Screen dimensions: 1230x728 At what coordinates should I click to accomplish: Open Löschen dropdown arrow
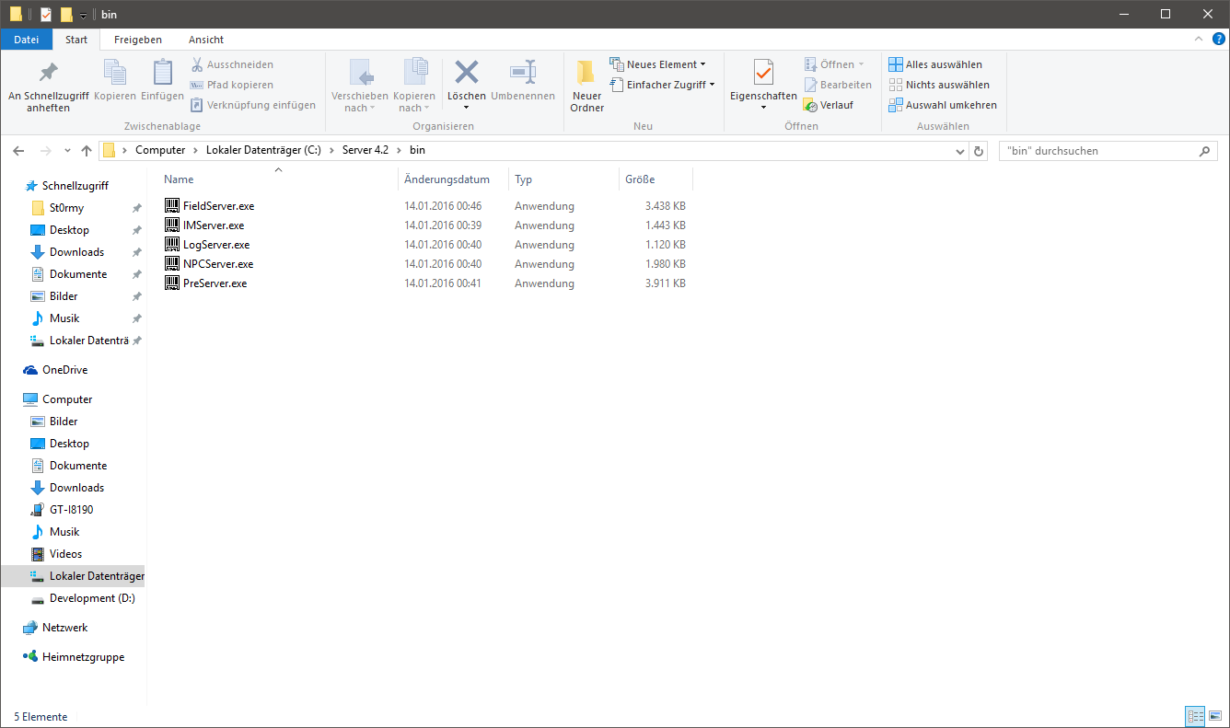tap(467, 108)
